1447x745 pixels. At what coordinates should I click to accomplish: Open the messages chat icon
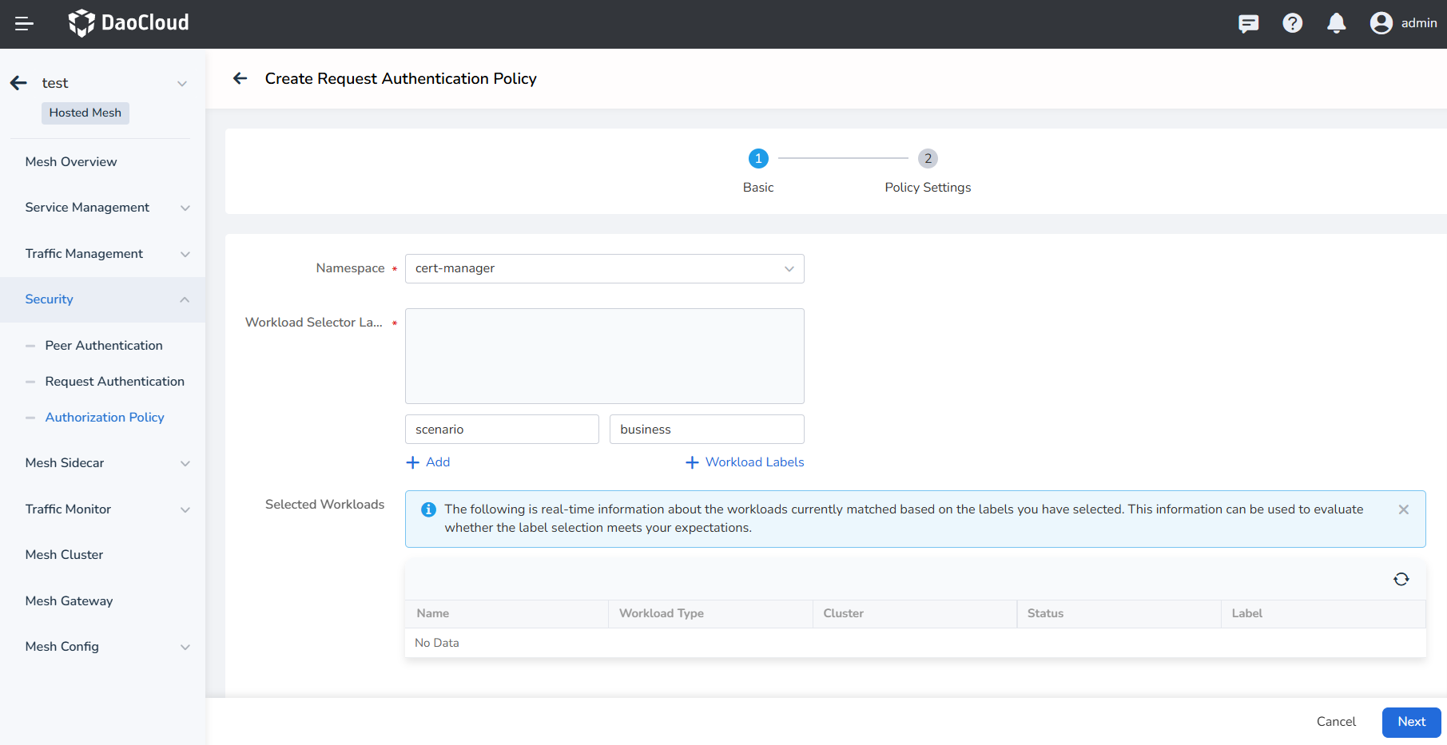(x=1248, y=24)
